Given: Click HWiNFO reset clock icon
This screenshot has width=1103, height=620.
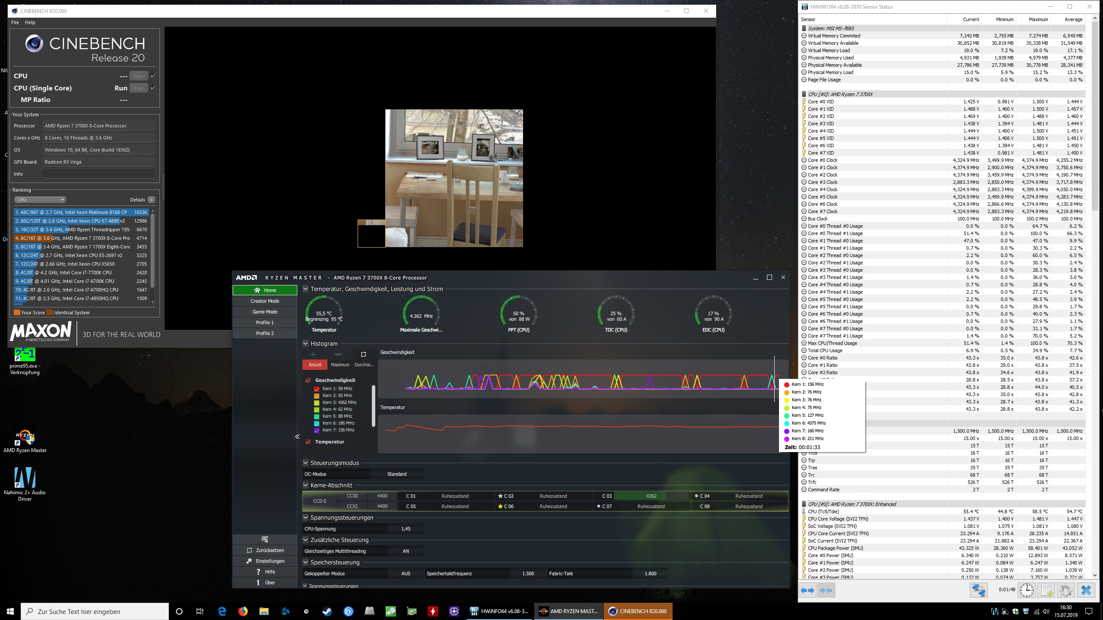Looking at the screenshot, I should [x=1026, y=590].
